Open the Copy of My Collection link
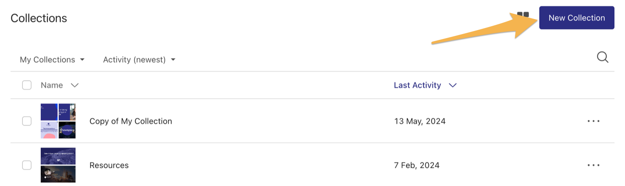This screenshot has height=186, width=625. pos(131,121)
